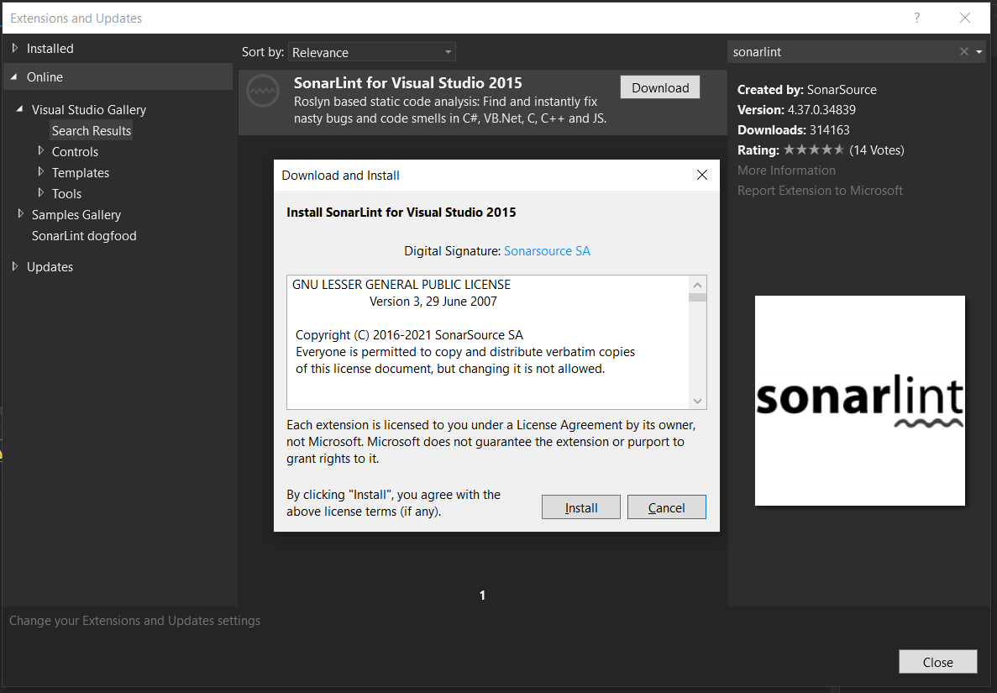This screenshot has width=997, height=693.
Task: Expand the Samples Gallery node
Action: pos(20,214)
